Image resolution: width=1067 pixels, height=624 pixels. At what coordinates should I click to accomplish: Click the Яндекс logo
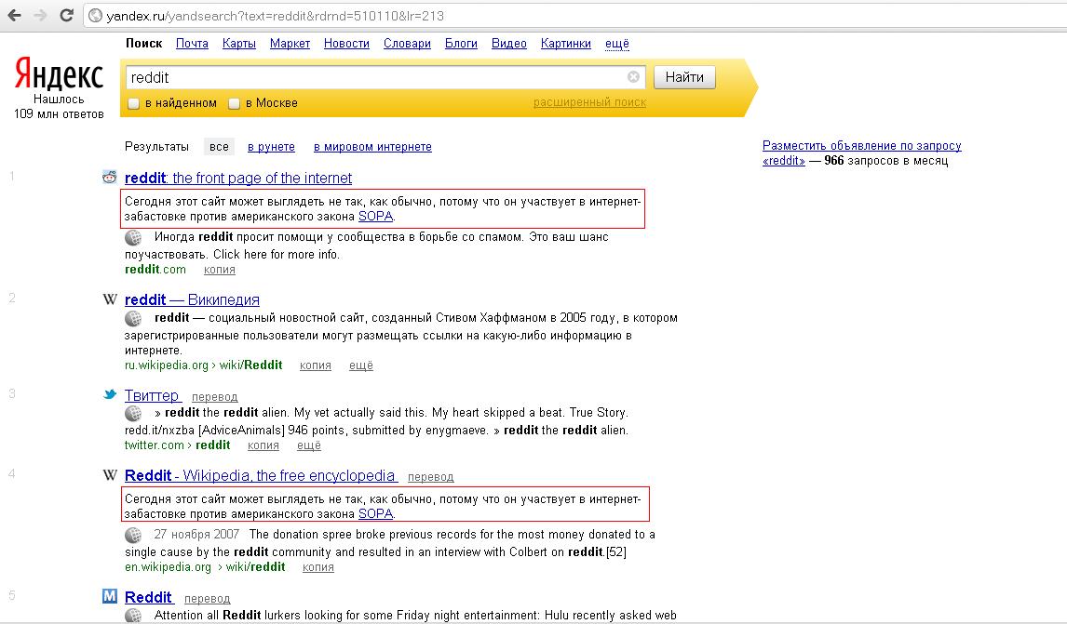pyautogui.click(x=60, y=73)
